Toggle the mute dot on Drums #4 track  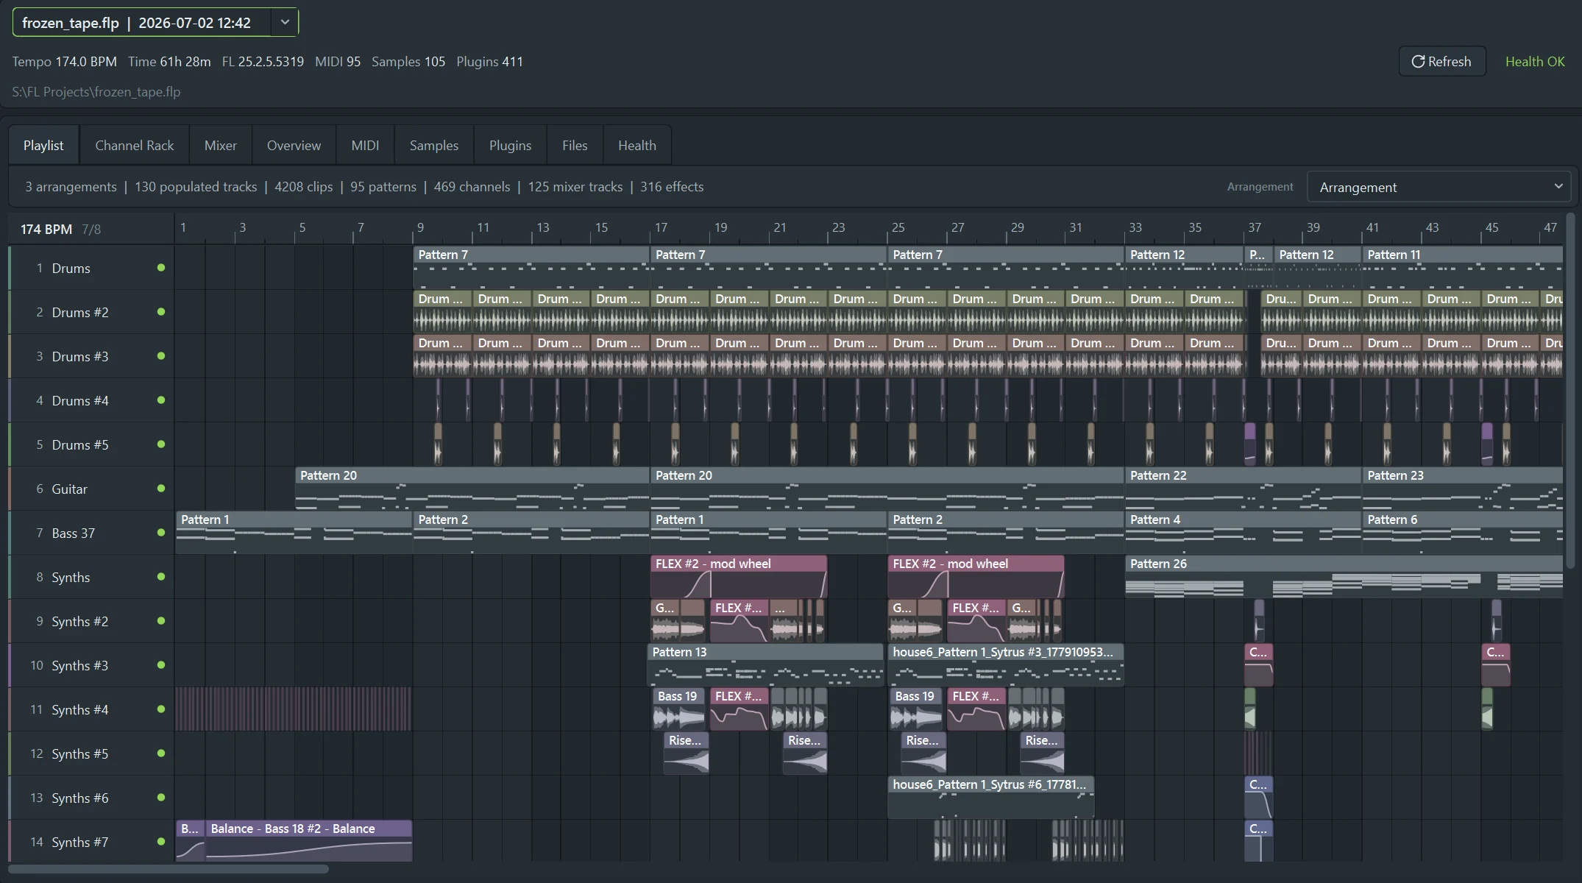161,400
